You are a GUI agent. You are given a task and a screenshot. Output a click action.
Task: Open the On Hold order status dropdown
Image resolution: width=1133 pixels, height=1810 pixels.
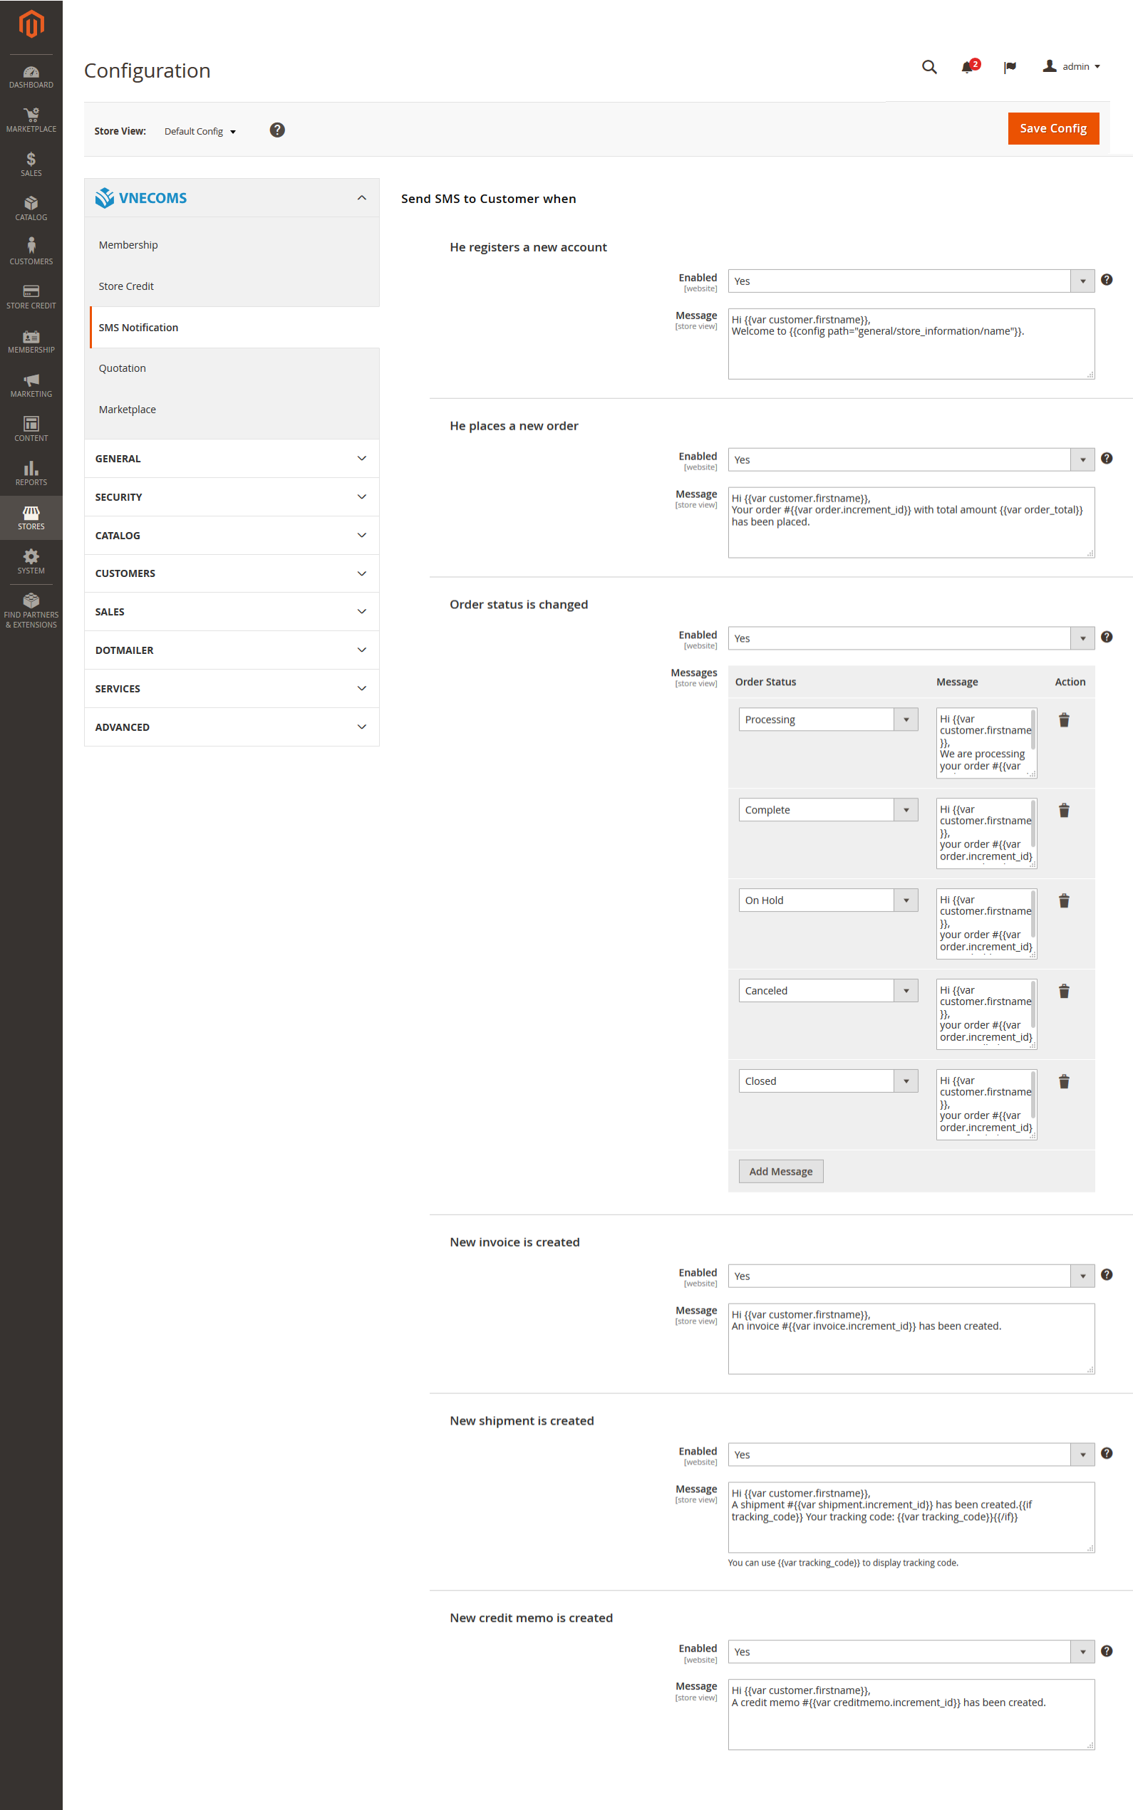(828, 900)
